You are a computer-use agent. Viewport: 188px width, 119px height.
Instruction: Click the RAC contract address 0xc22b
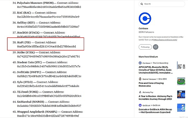(48, 17)
